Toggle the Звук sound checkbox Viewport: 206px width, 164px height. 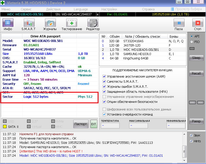click(191, 135)
